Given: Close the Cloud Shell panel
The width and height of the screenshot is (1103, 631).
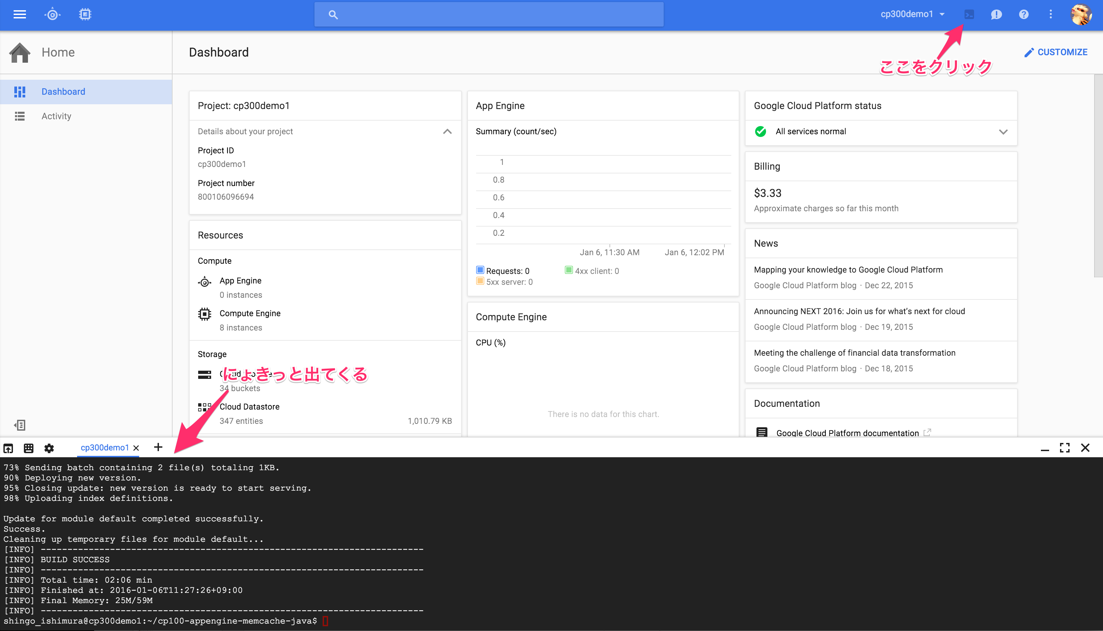Looking at the screenshot, I should click(x=1085, y=448).
